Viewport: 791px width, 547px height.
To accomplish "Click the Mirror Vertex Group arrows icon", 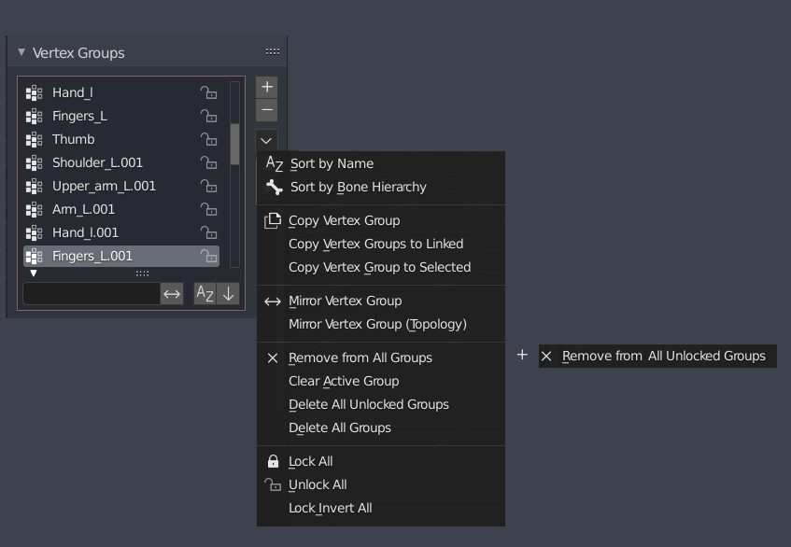I will [273, 302].
